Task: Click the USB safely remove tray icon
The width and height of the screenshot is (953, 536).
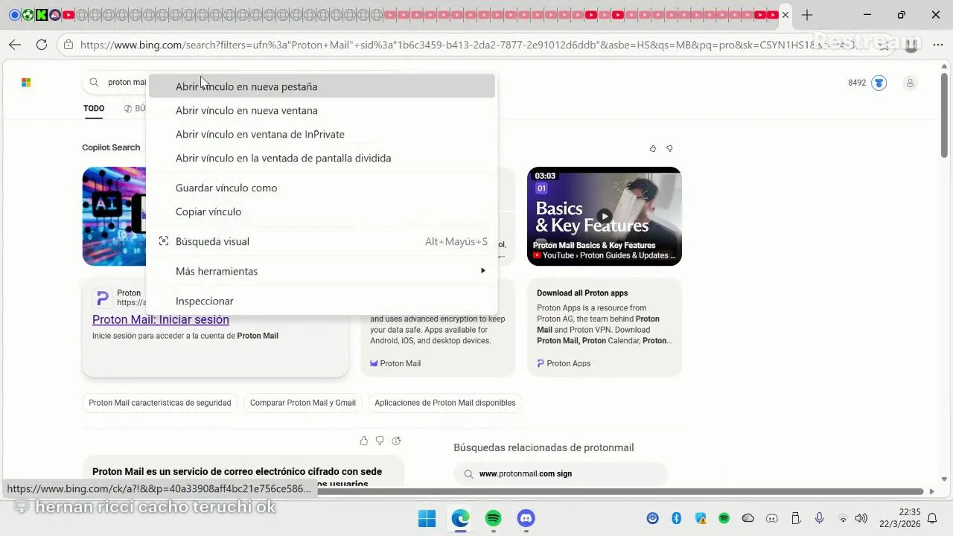Action: pyautogui.click(x=795, y=518)
